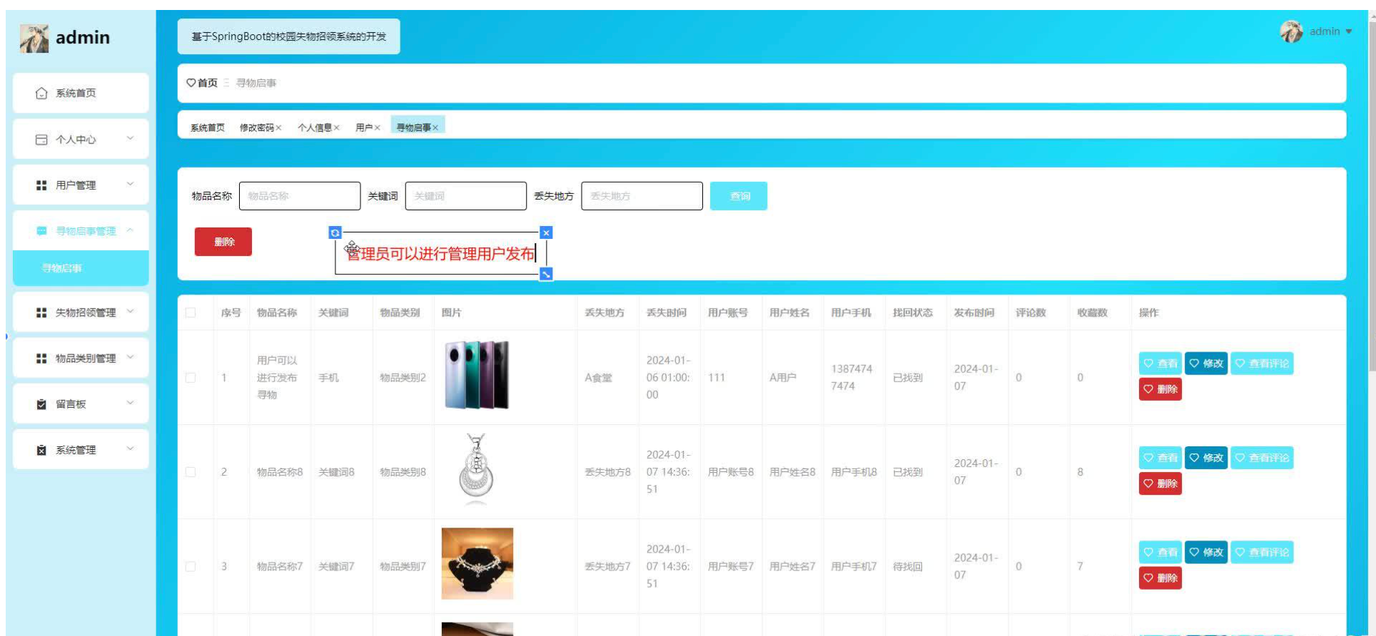Expand the 系统管理 menu chevron

click(130, 448)
